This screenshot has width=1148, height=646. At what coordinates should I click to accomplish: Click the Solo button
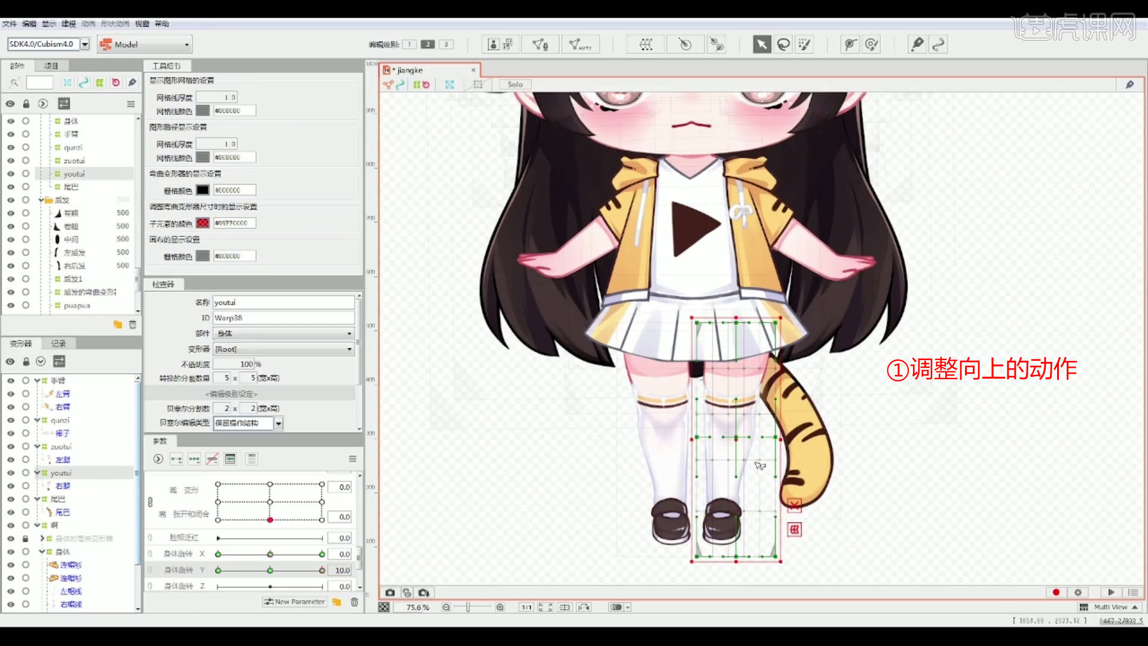pos(515,84)
